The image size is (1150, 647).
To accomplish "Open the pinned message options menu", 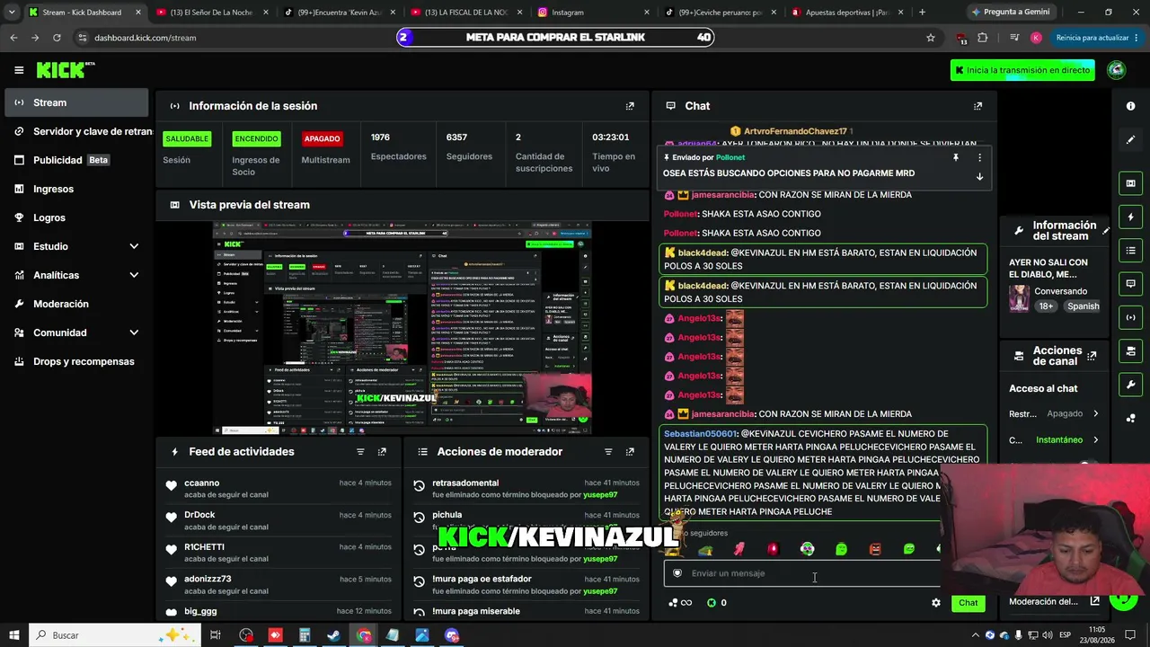I will coord(979,157).
